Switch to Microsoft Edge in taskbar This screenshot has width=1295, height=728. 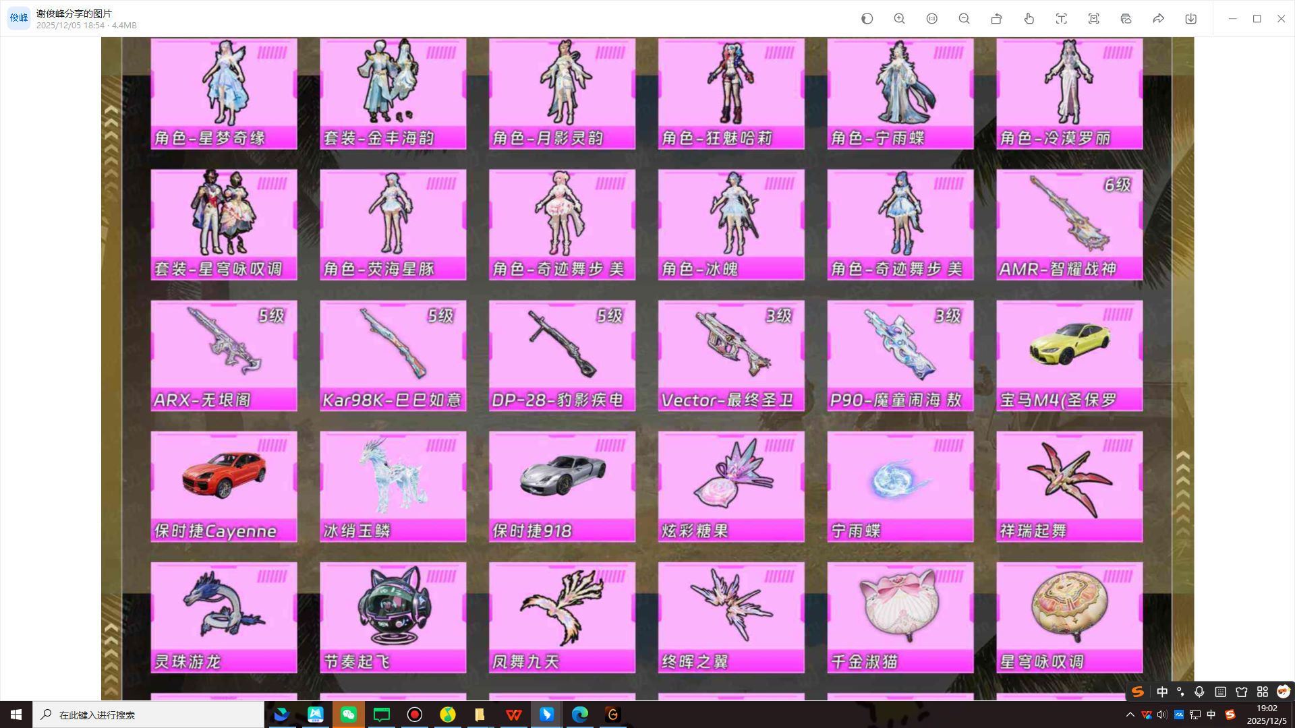579,715
